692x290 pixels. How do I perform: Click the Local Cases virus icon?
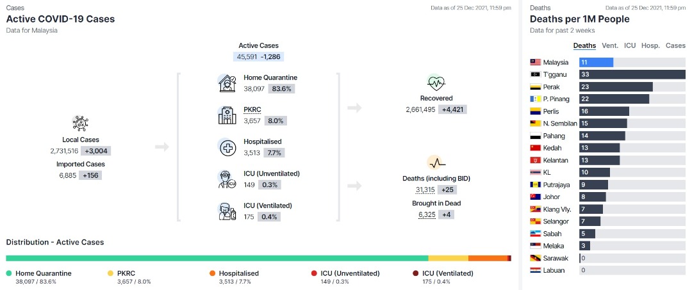(x=80, y=124)
